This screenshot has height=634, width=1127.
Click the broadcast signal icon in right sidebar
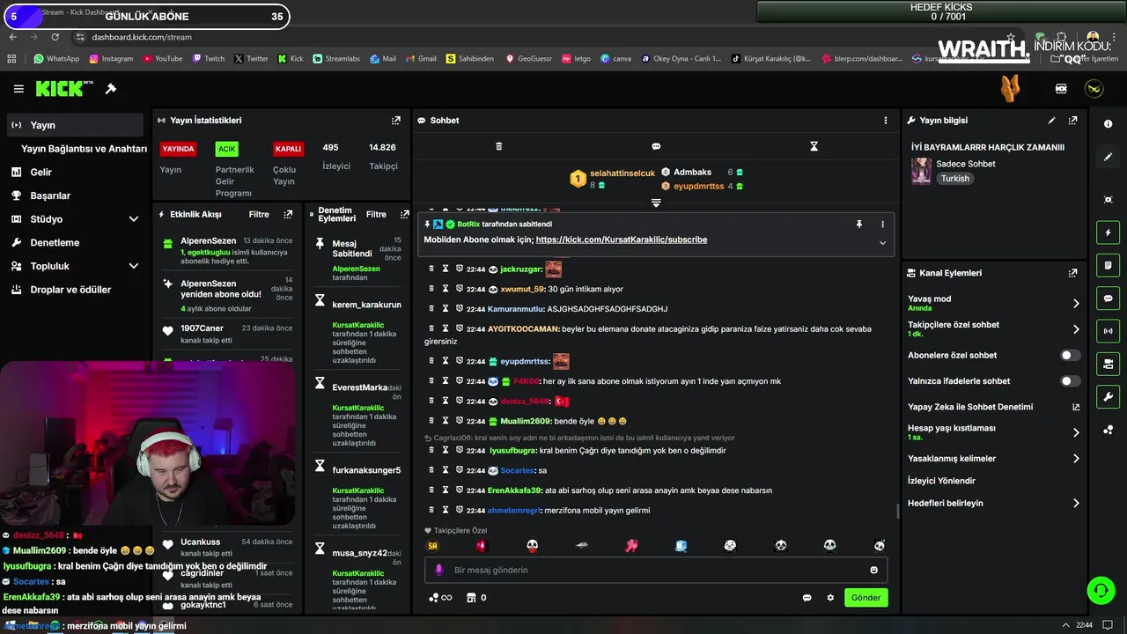[x=1108, y=331]
